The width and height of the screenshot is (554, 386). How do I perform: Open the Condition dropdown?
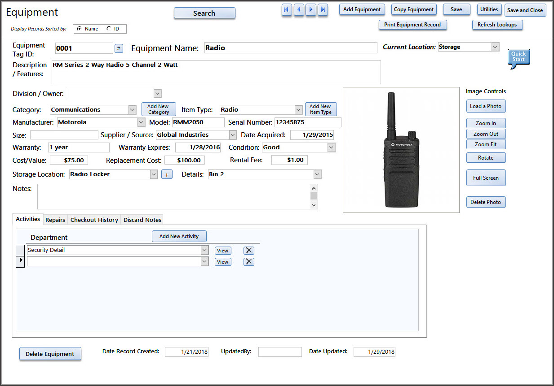point(331,147)
